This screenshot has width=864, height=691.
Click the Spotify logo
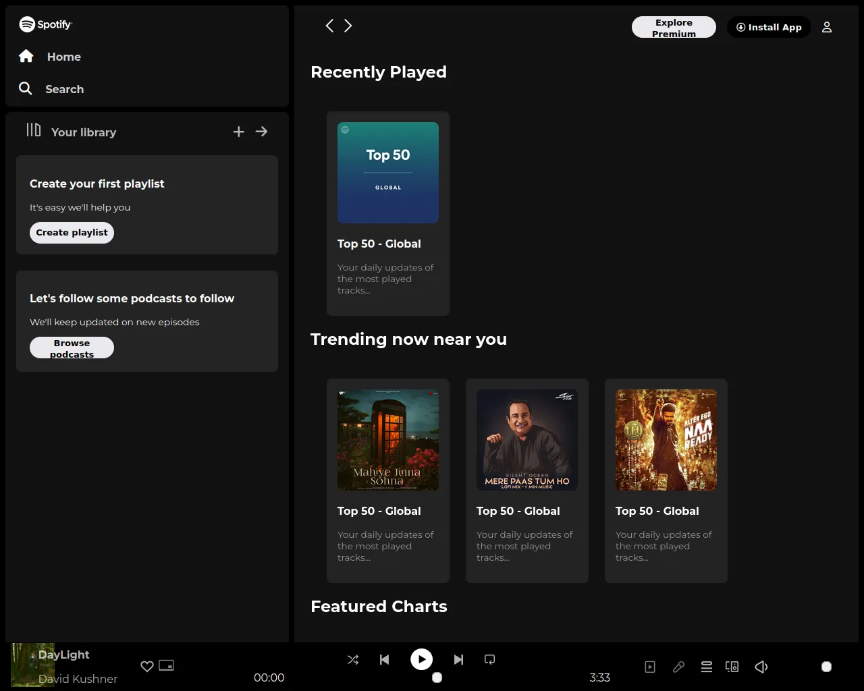click(x=45, y=24)
